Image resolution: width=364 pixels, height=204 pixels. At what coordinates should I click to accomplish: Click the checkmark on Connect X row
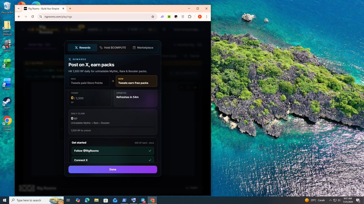point(150,160)
